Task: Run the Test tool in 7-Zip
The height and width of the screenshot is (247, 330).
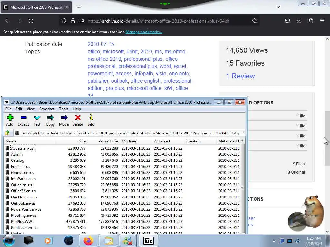Action: point(37,120)
